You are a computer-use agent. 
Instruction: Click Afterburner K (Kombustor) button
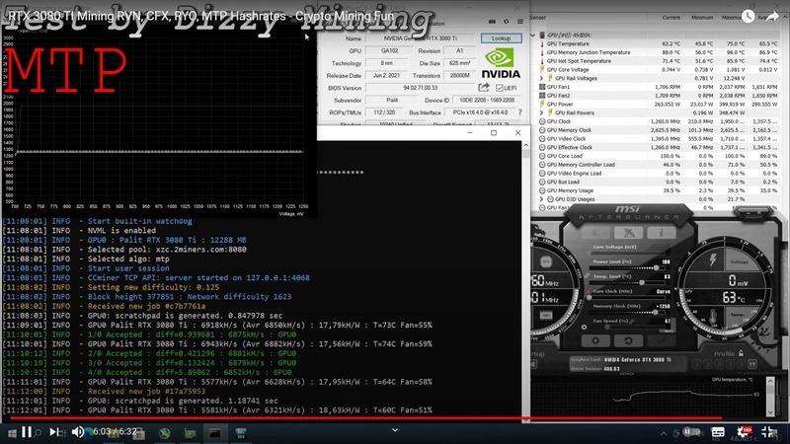[595, 233]
